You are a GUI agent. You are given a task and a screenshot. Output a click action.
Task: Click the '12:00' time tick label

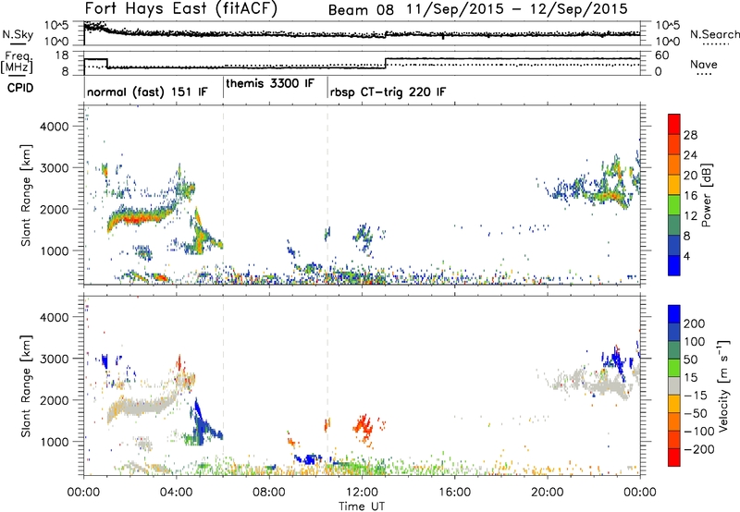(x=362, y=493)
